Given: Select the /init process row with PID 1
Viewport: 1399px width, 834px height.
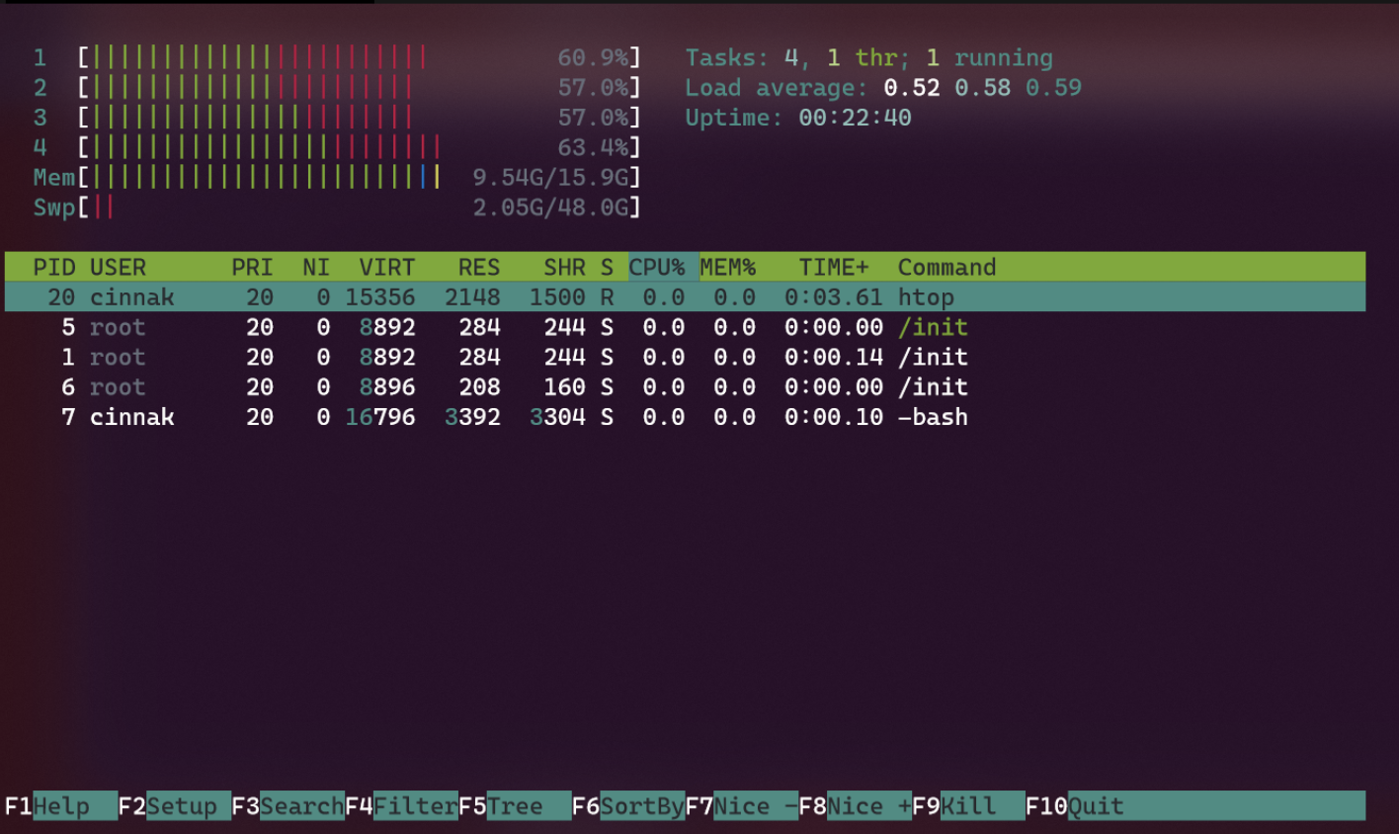Looking at the screenshot, I should coord(685,357).
